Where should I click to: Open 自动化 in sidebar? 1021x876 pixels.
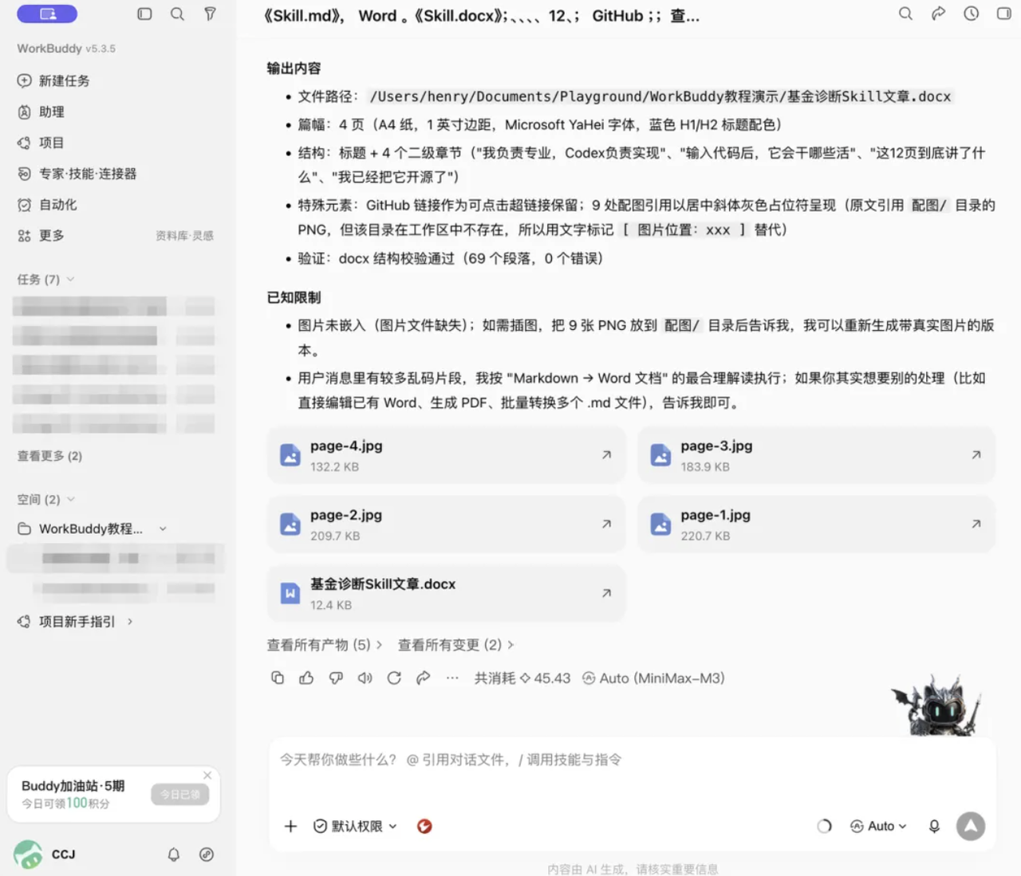[47, 205]
